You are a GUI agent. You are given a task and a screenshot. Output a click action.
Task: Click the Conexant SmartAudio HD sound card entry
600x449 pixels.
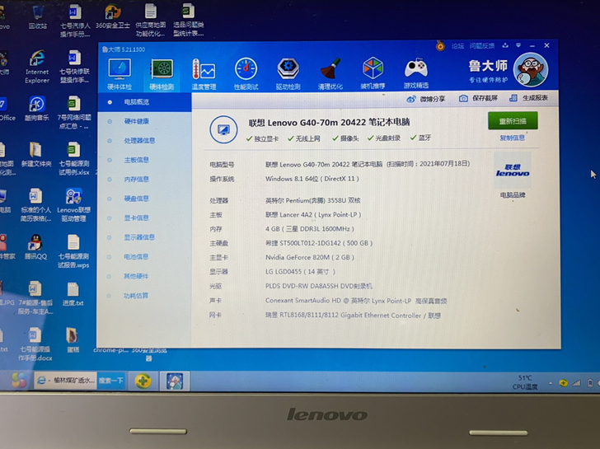356,301
